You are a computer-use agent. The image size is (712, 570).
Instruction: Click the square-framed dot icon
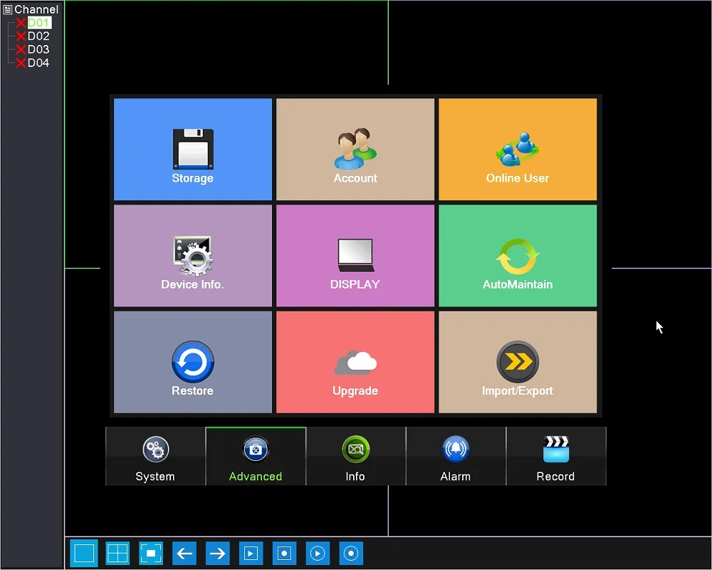pyautogui.click(x=284, y=553)
